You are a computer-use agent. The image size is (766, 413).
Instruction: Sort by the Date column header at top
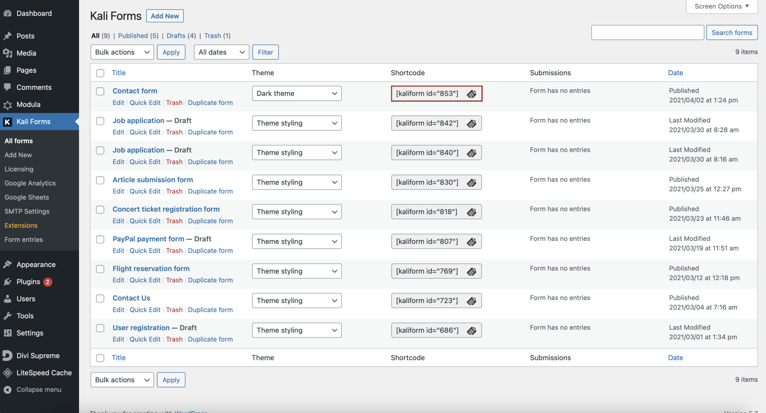click(675, 73)
